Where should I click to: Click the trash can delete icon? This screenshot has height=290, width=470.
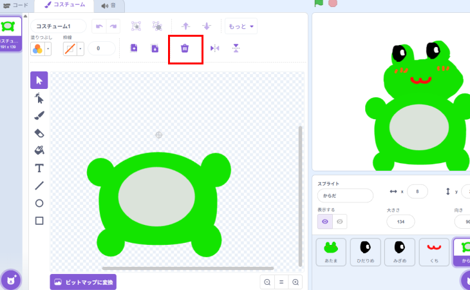pos(185,48)
